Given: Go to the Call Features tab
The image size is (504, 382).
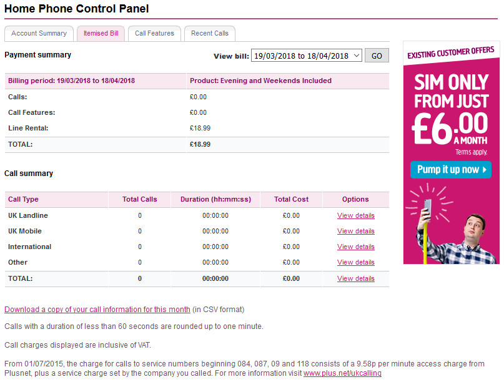Looking at the screenshot, I should coord(153,34).
